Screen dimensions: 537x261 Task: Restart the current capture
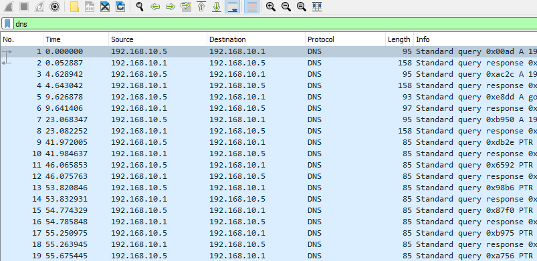39,7
